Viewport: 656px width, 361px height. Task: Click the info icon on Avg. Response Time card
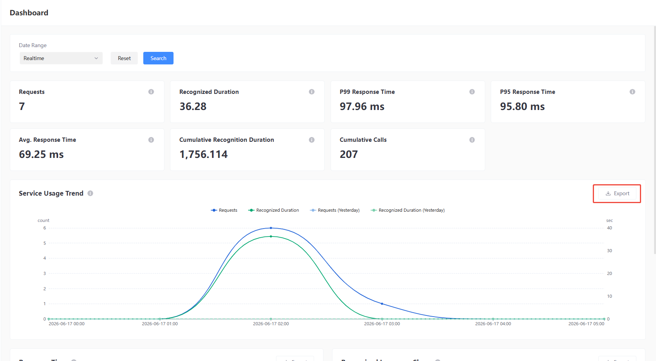(x=151, y=140)
